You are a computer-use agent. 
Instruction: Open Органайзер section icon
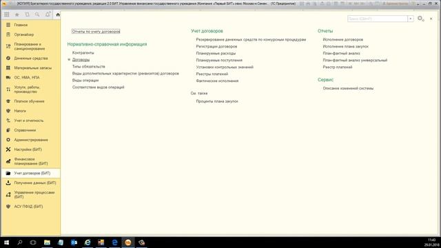pyautogui.click(x=8, y=34)
